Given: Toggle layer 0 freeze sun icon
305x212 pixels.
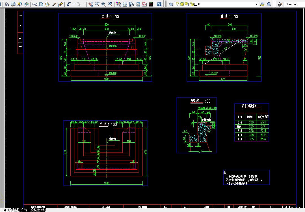Looking at the screenshot, I should point(182,4).
